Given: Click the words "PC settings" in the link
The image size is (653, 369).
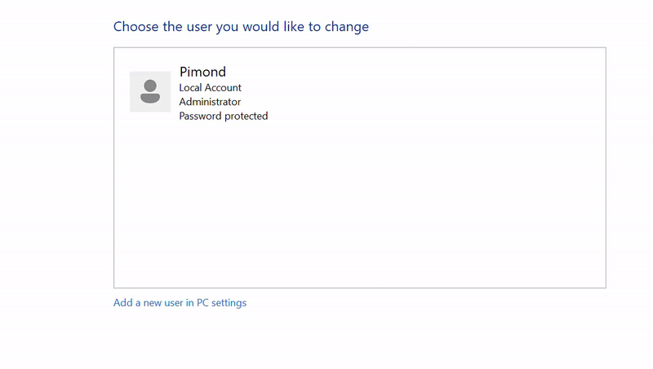Looking at the screenshot, I should click(221, 303).
